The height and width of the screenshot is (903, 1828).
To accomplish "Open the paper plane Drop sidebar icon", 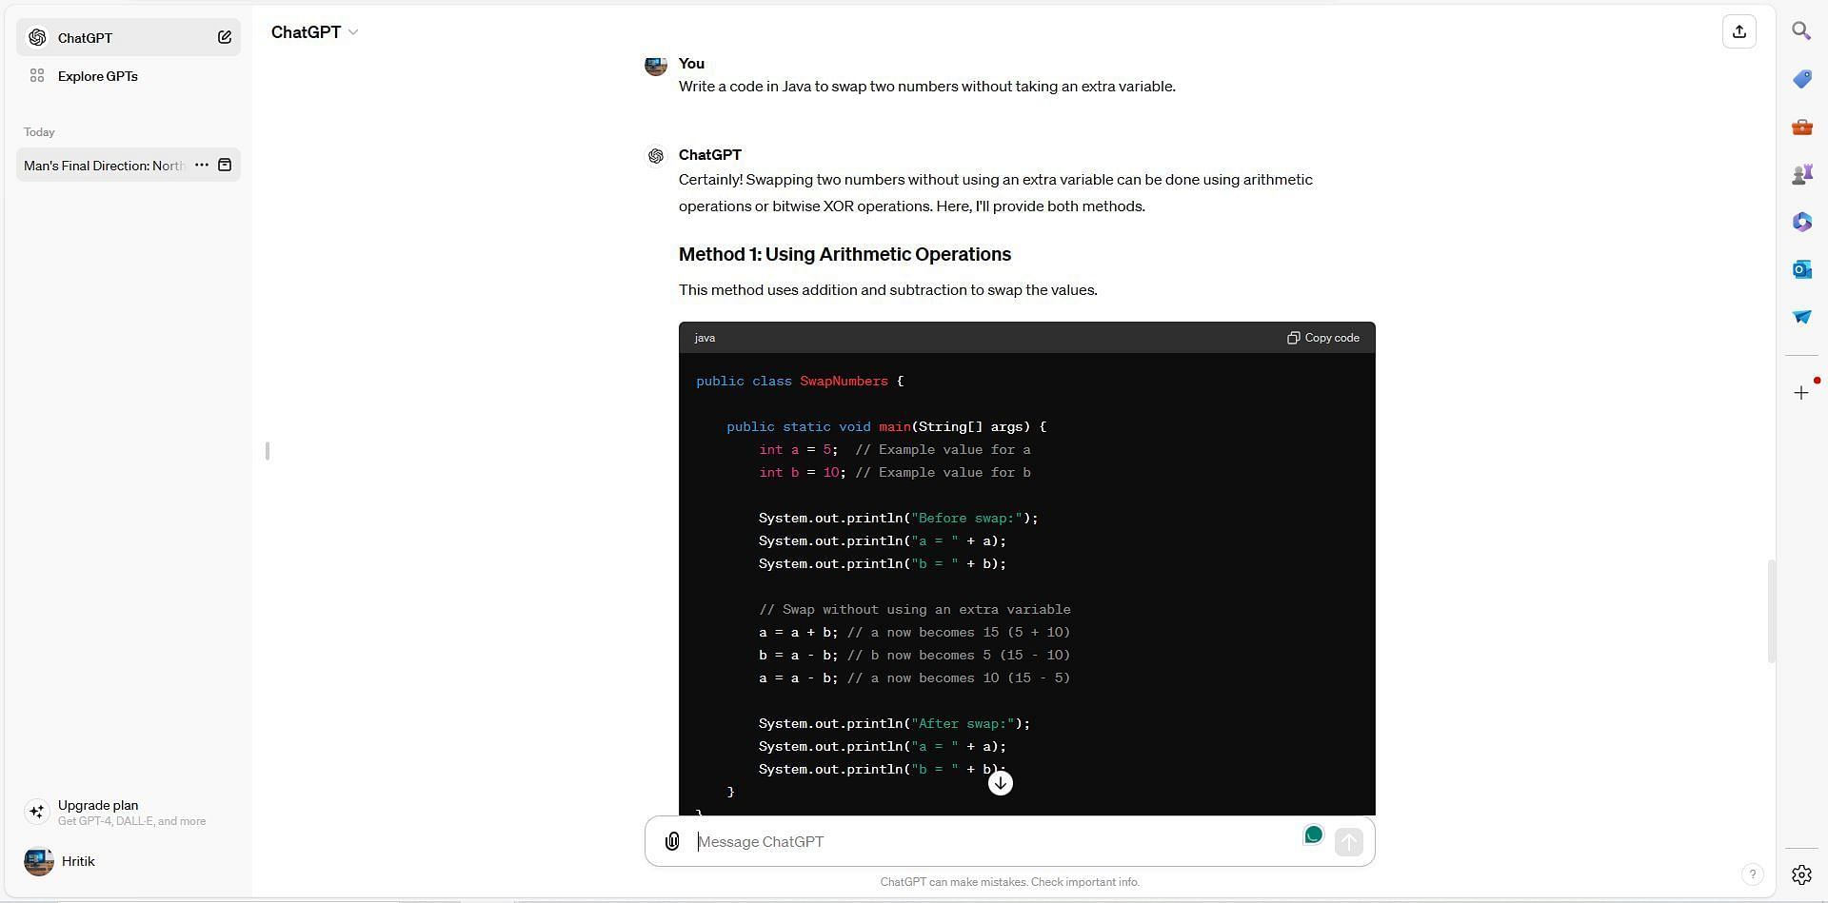I will pyautogui.click(x=1801, y=317).
